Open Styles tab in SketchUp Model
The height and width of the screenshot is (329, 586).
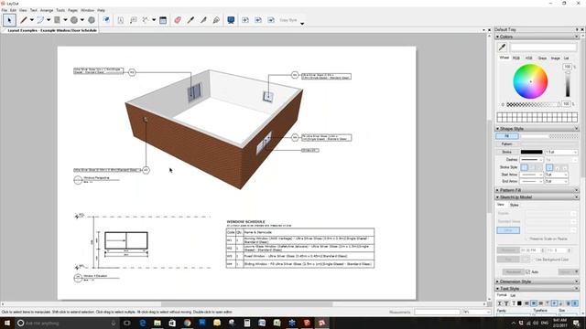pyautogui.click(x=515, y=205)
